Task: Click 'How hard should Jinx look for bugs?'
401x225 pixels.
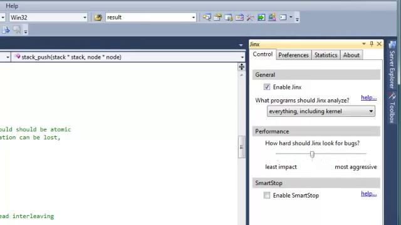Action: pos(312,143)
